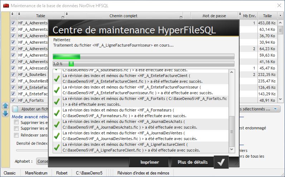Uncheck the HF_A_BouteillesB row checkbox

point(13,81)
